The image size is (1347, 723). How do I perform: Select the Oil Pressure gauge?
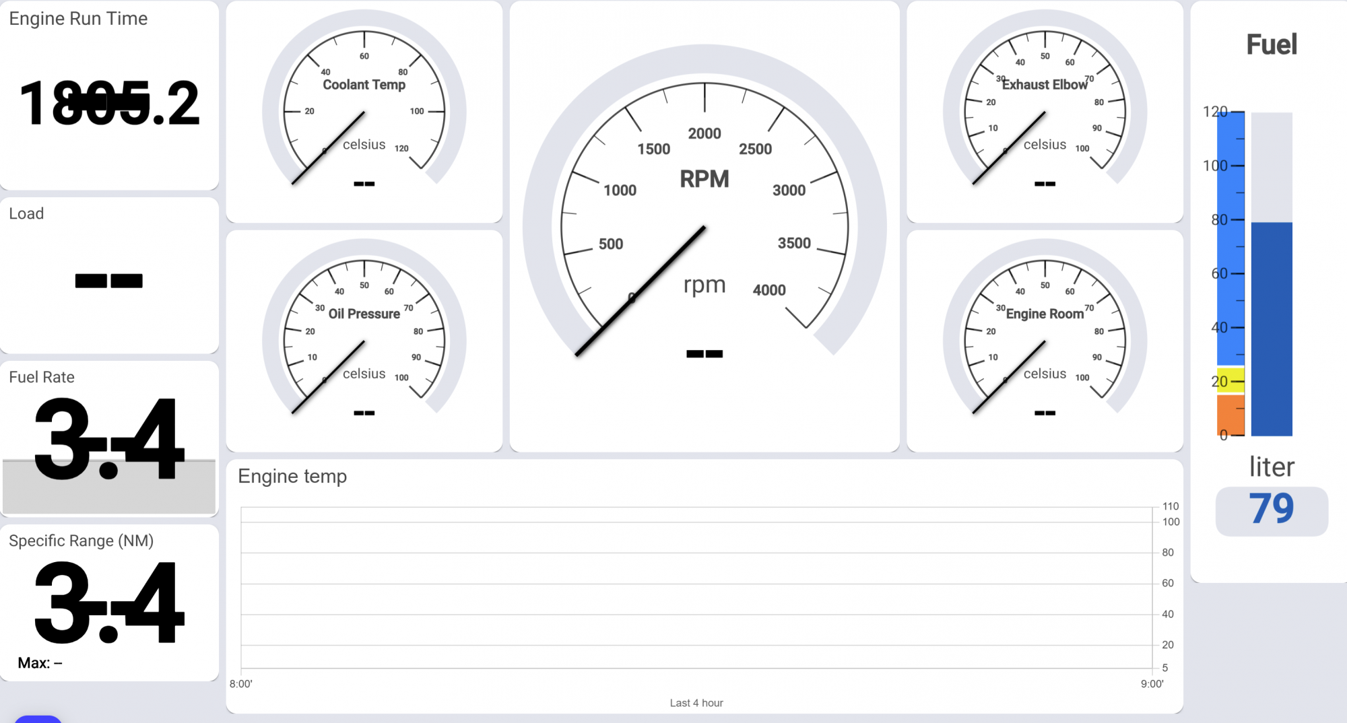364,341
